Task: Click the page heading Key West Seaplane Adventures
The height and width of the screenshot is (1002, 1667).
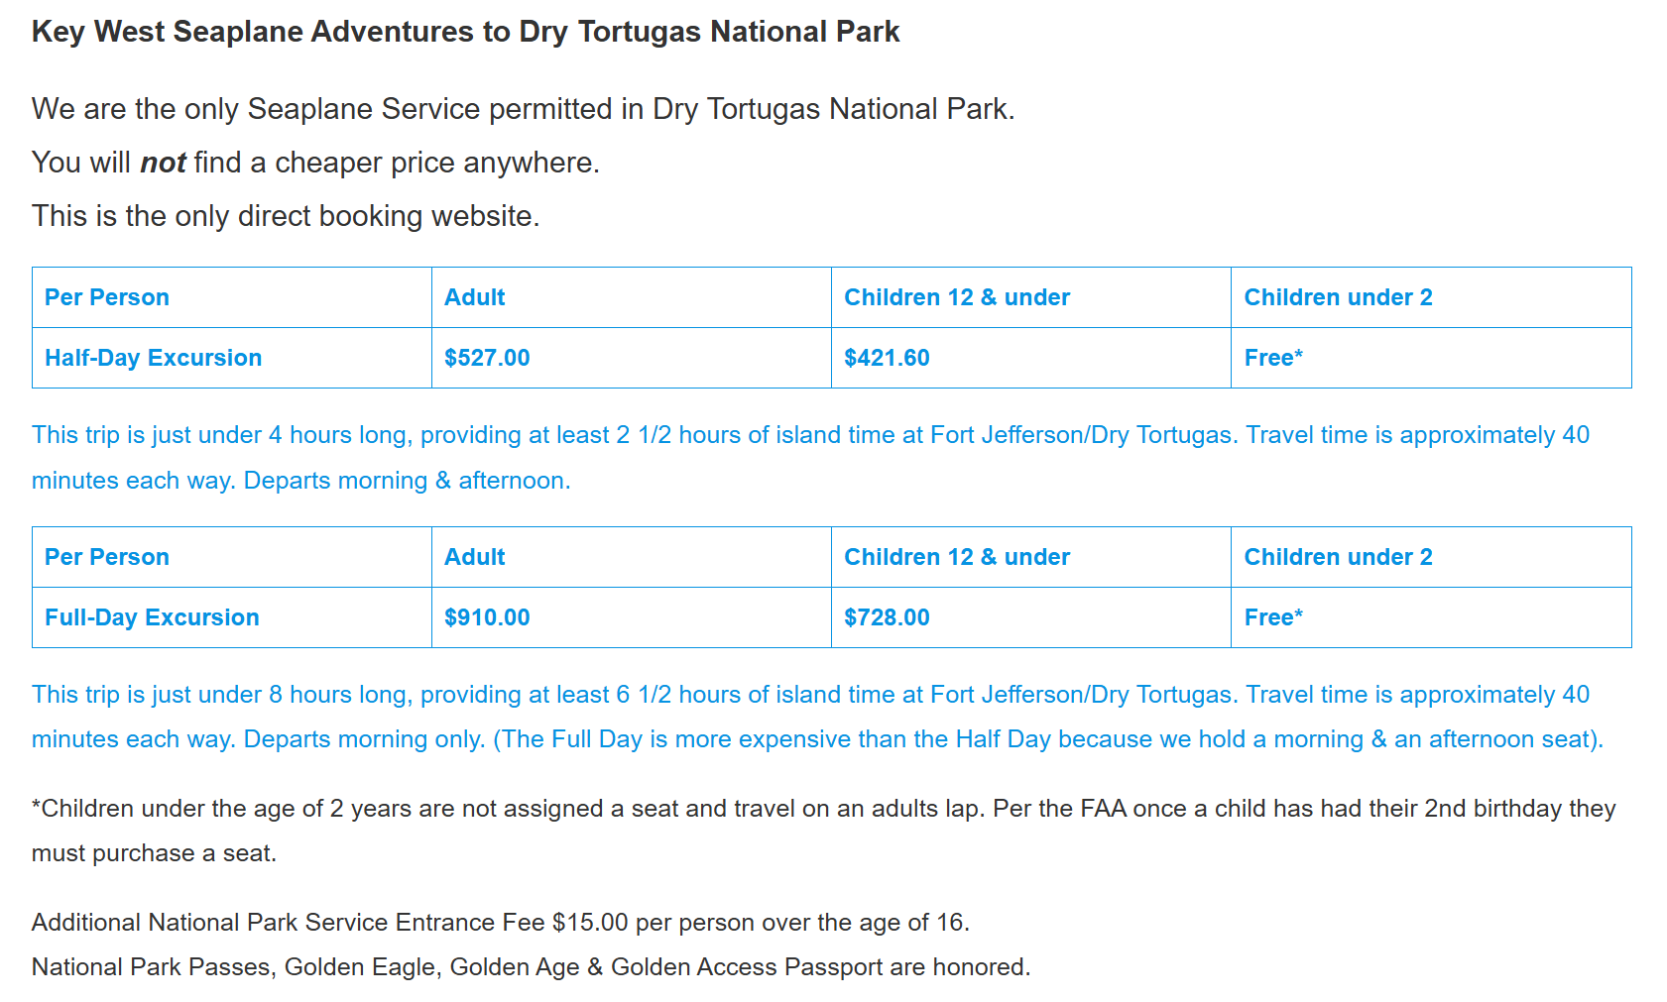Action: (x=465, y=32)
